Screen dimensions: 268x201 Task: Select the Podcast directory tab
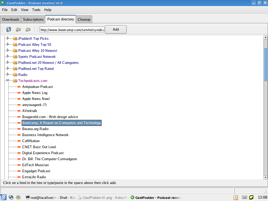(x=60, y=19)
